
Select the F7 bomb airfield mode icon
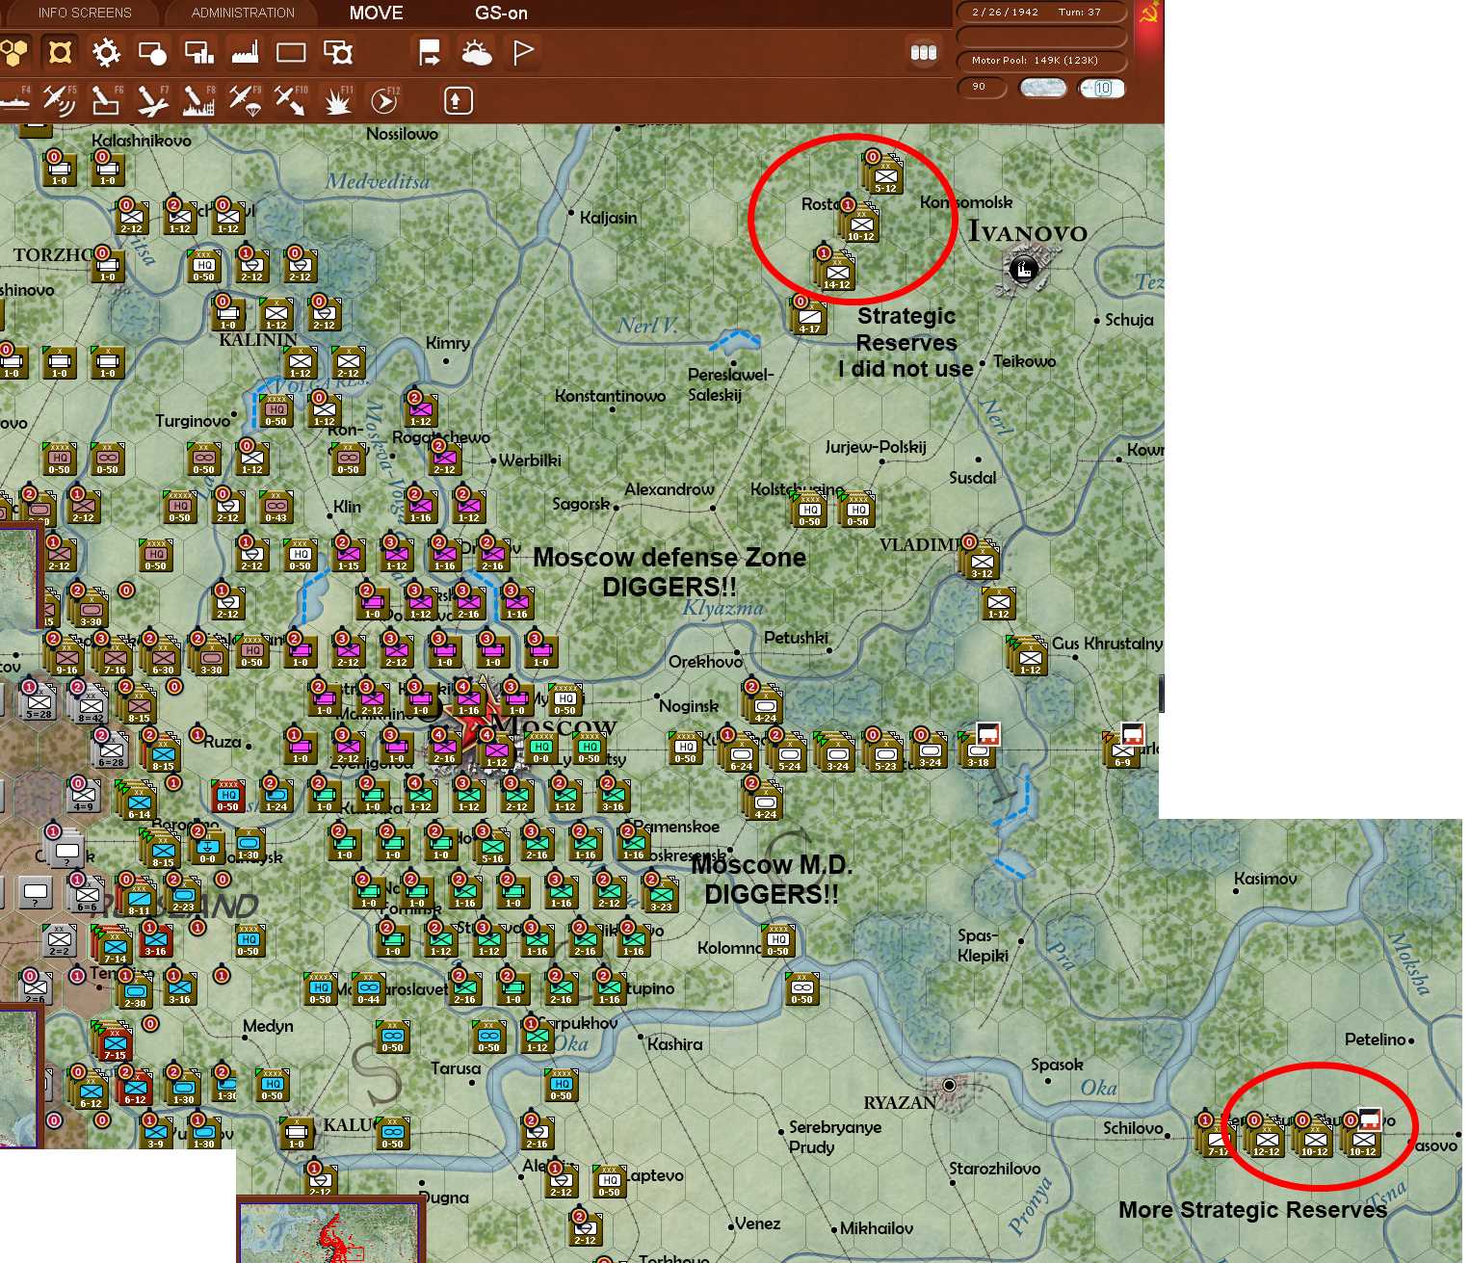coord(152,99)
